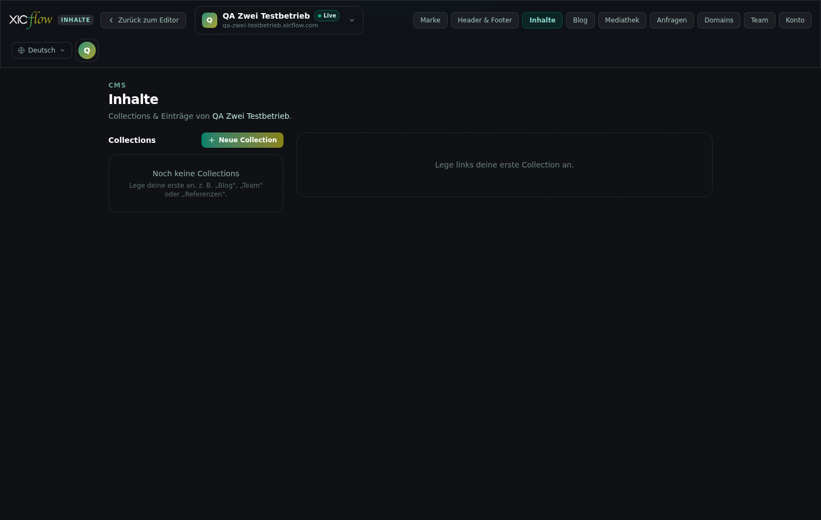Image resolution: width=821 pixels, height=520 pixels.
Task: Select the Inhalte tab
Action: tap(542, 20)
